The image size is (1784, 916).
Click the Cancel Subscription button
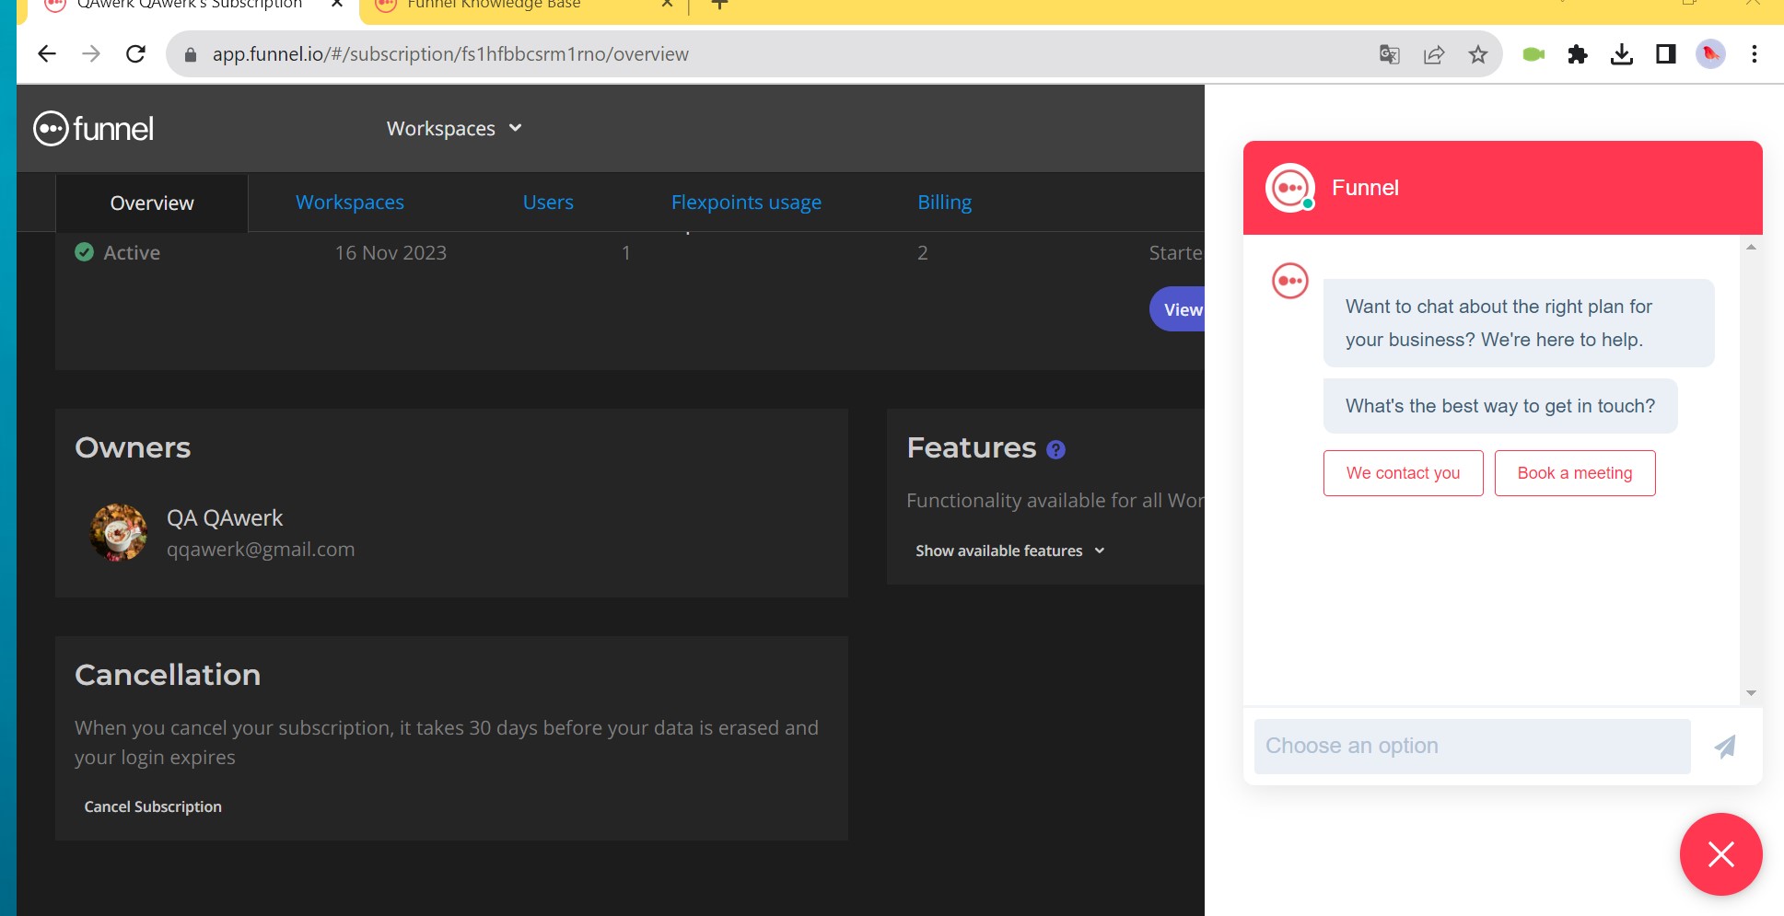tap(153, 806)
